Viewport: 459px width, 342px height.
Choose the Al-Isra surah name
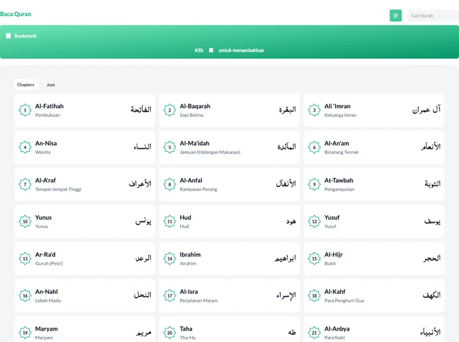(189, 292)
